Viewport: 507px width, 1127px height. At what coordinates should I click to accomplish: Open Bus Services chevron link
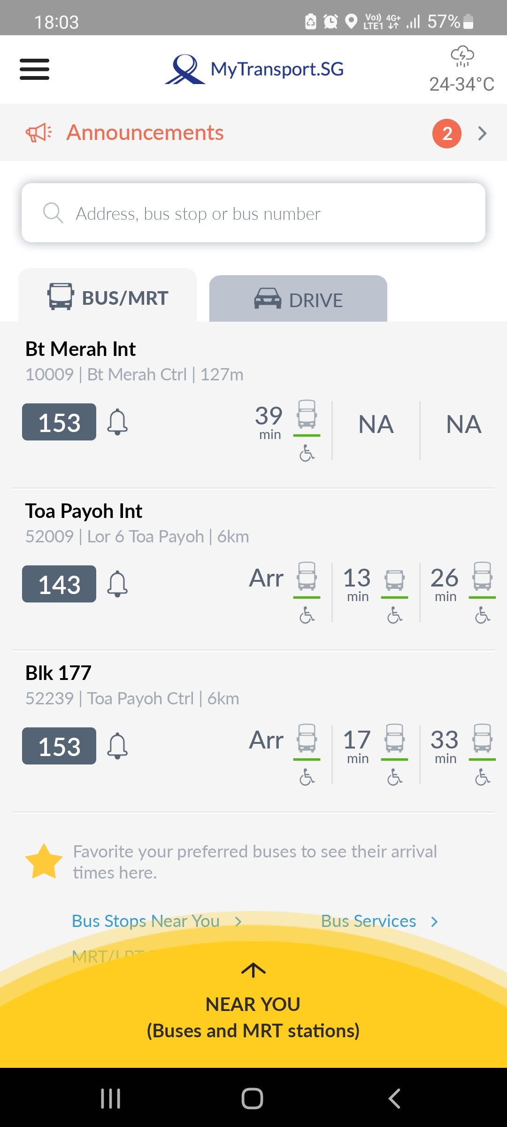(x=380, y=921)
